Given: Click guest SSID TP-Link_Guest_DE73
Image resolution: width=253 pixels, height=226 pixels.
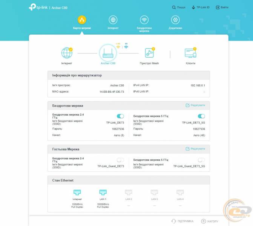Looking at the screenshot, I should coord(111,166).
